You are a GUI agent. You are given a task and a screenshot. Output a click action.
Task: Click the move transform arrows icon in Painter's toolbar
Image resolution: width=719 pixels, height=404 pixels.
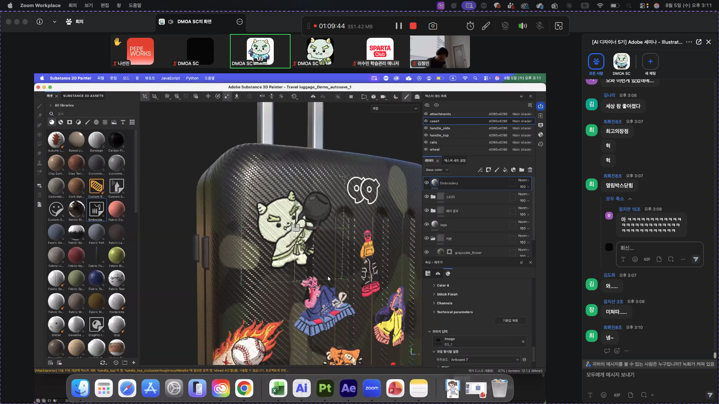coord(208,97)
